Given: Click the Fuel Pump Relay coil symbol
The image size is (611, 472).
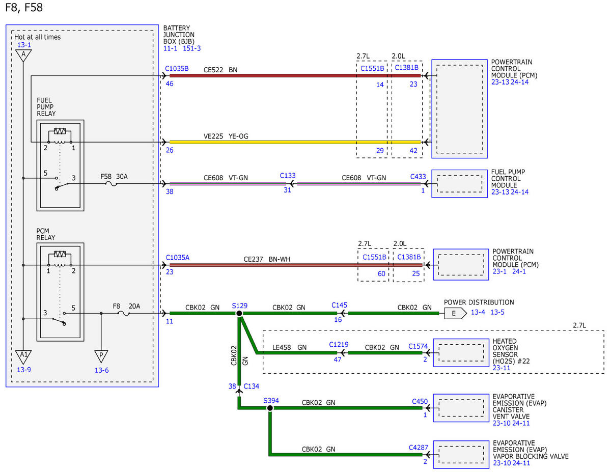Looking at the screenshot, I should click(60, 135).
